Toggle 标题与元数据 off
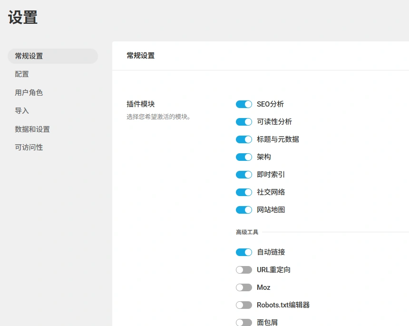This screenshot has width=409, height=326. pos(243,139)
